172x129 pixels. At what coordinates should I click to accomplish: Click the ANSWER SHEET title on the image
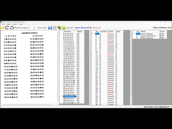click(x=30, y=33)
